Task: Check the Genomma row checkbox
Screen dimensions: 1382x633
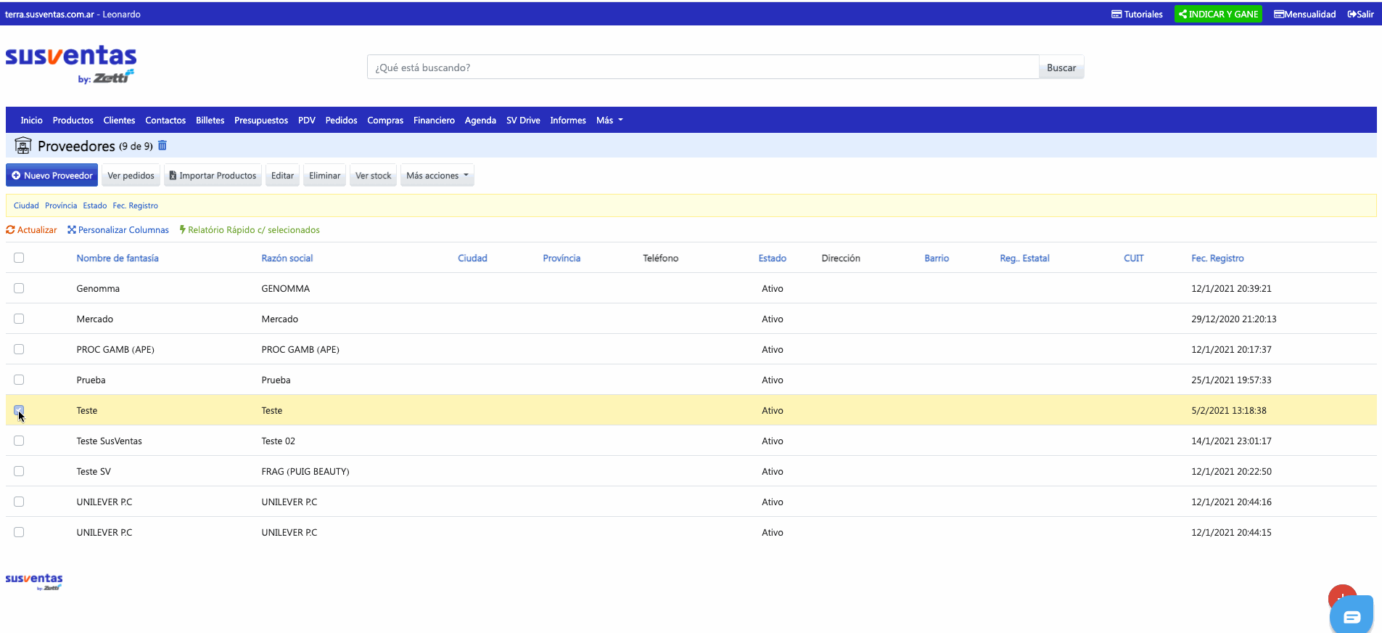Action: [19, 288]
